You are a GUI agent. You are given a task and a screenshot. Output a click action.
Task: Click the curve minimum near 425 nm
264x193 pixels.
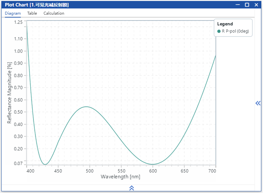pos(45,165)
